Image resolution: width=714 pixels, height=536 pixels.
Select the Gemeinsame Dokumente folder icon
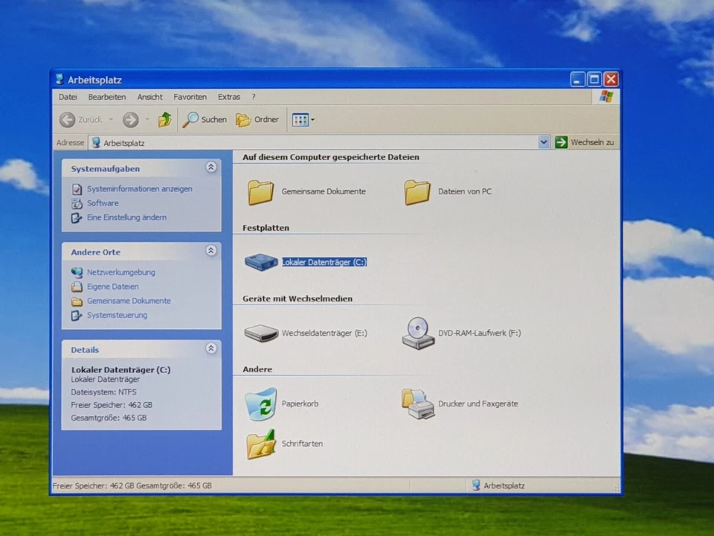pos(261,192)
